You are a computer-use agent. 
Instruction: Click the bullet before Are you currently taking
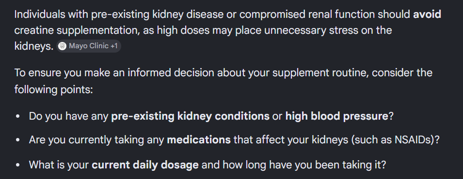18,140
